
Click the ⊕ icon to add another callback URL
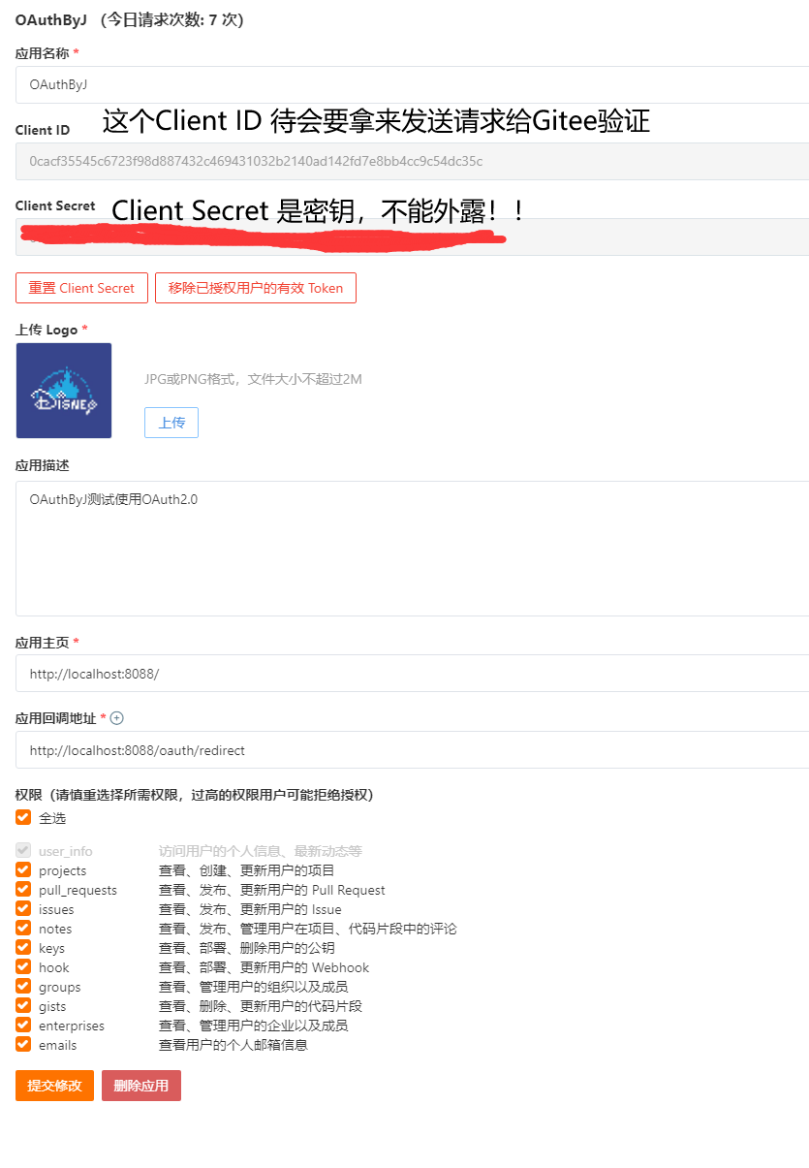click(116, 720)
